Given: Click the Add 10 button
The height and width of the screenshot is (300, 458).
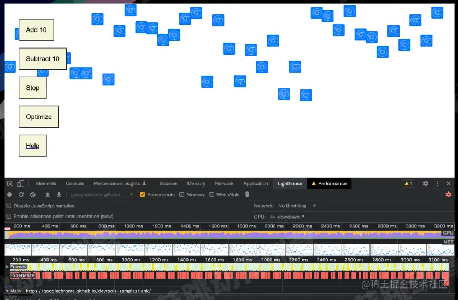Looking at the screenshot, I should pos(36,30).
